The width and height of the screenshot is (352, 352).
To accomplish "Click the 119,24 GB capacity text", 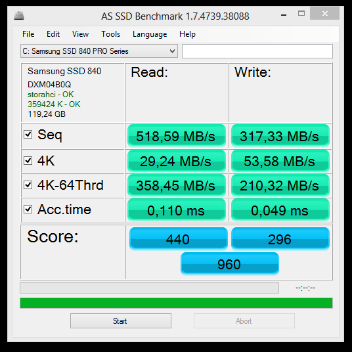I will pyautogui.click(x=47, y=114).
